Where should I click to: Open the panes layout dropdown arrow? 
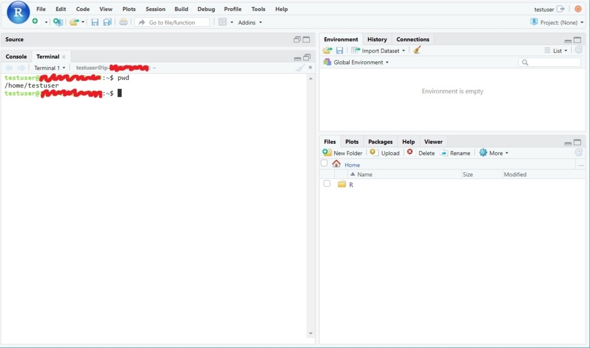[232, 22]
